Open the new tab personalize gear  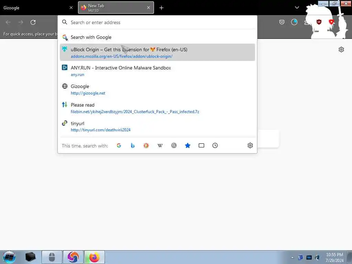pyautogui.click(x=341, y=49)
